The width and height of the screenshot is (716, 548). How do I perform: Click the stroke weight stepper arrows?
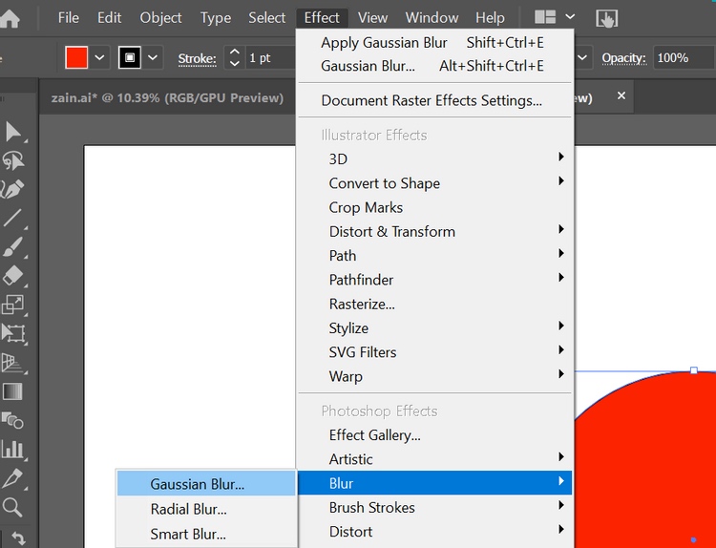click(235, 58)
